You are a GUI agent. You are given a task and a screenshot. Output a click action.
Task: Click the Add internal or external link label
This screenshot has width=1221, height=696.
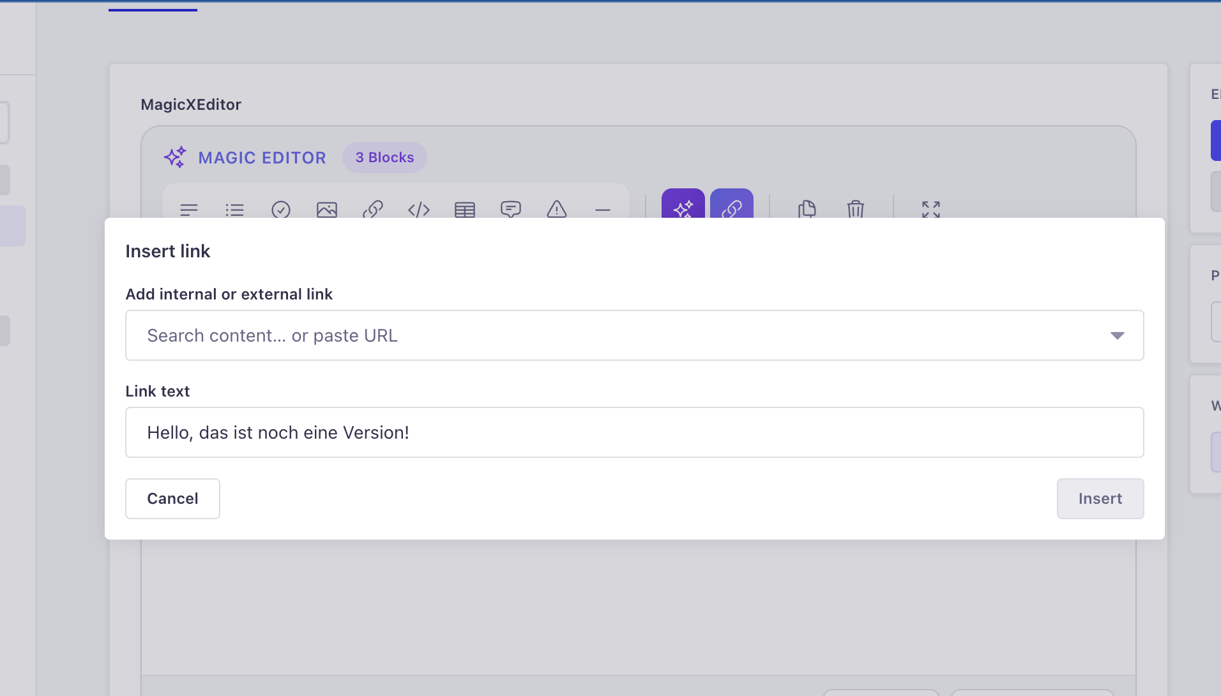229,294
